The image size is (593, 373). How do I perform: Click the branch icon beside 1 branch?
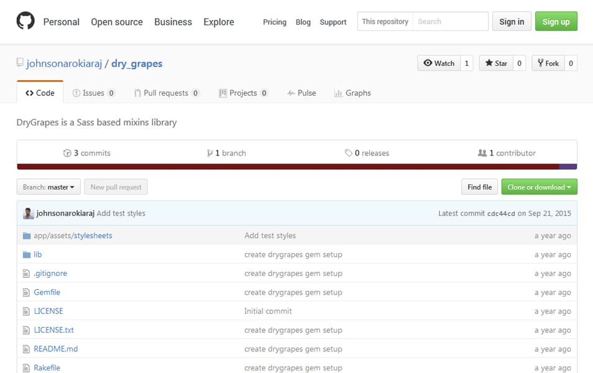click(x=209, y=153)
